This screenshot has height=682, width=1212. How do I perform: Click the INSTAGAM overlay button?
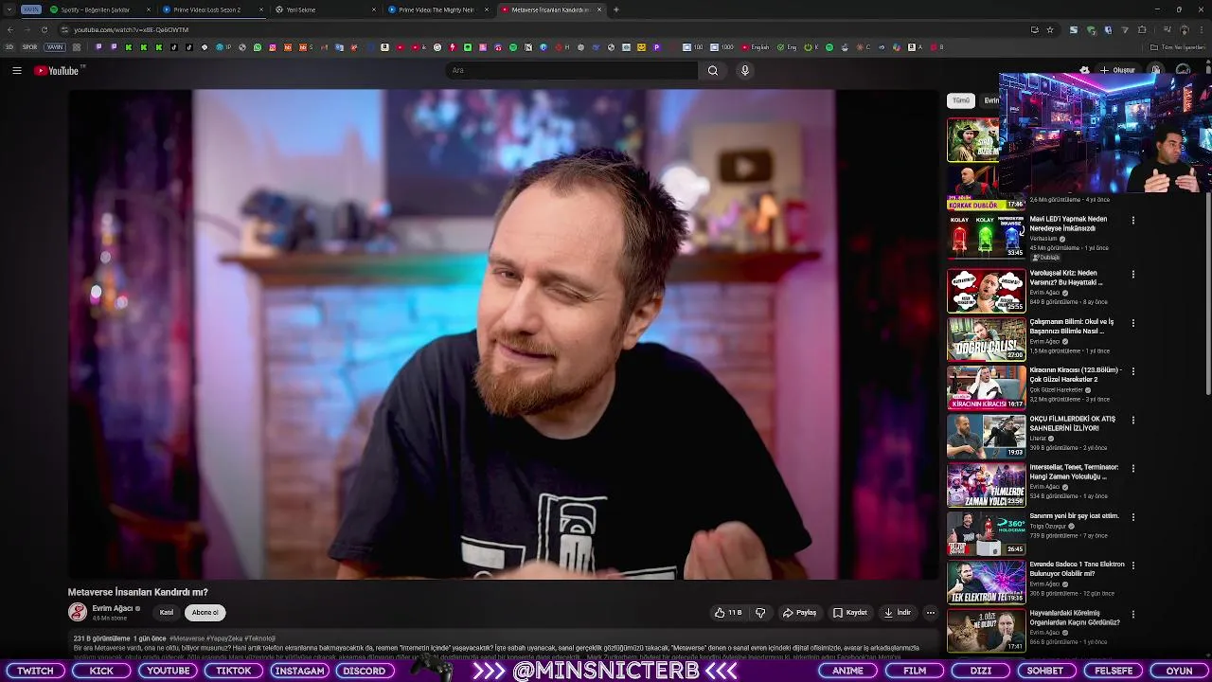point(299,671)
